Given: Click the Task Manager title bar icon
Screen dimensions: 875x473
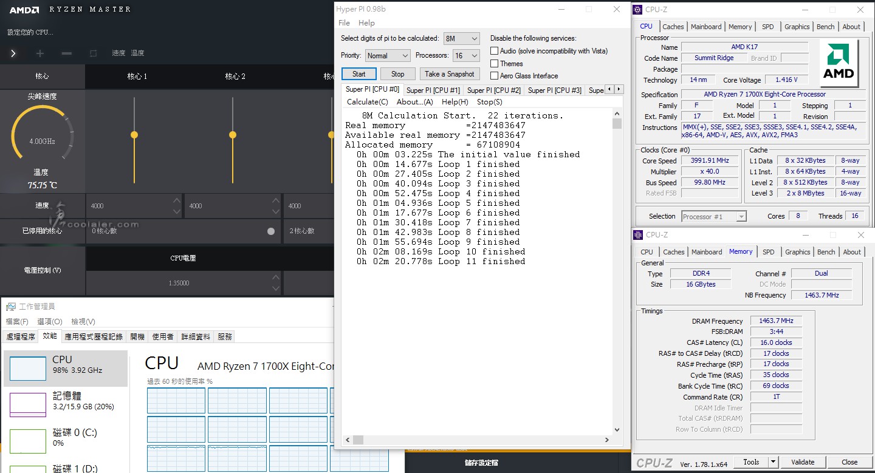Looking at the screenshot, I should tap(11, 307).
